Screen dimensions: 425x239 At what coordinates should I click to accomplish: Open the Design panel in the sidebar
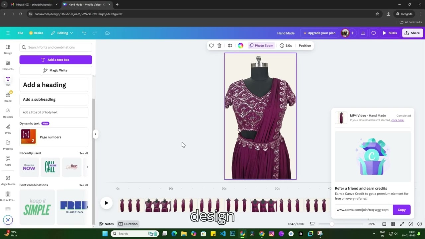8,49
